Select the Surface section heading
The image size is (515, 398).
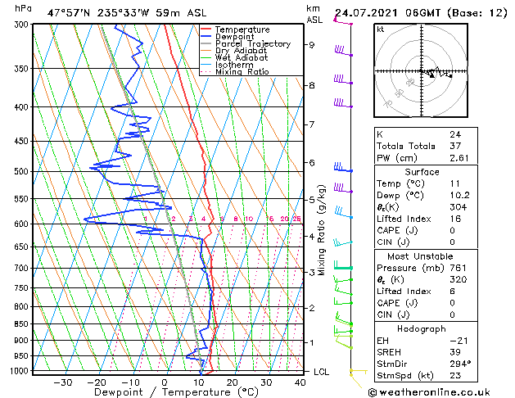point(422,172)
